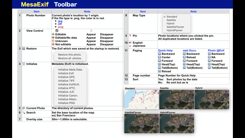The width and height of the screenshot is (245, 138).
Task: Choose 'Restore this photo.' menu entry
Action: tap(70, 55)
